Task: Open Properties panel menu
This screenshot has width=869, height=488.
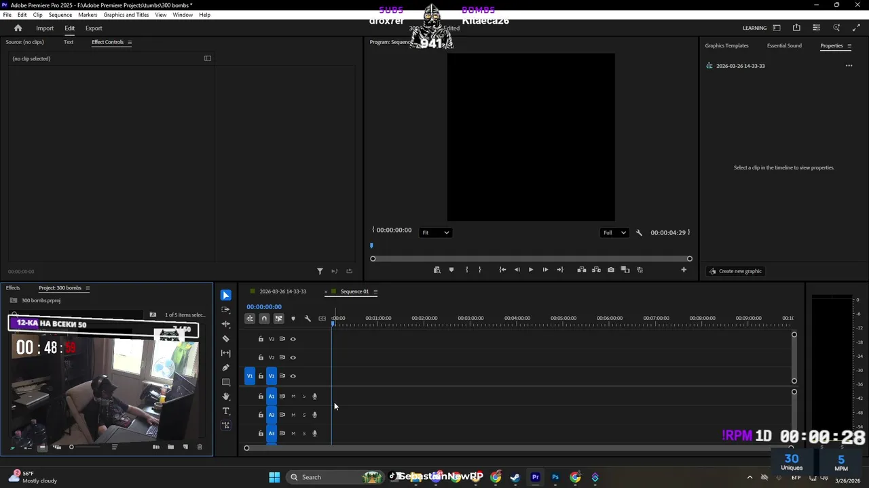Action: click(849, 45)
